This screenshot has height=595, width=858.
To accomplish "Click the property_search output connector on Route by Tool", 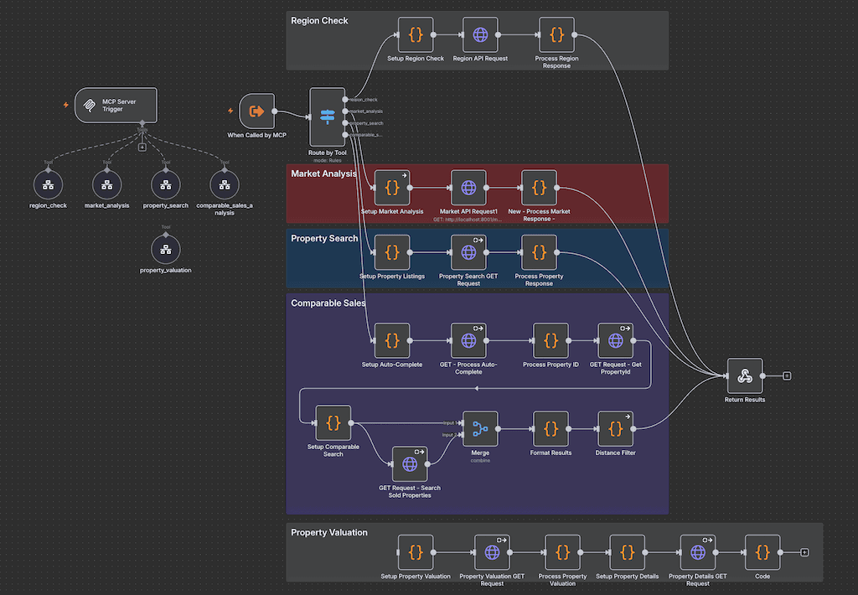I will pyautogui.click(x=346, y=122).
